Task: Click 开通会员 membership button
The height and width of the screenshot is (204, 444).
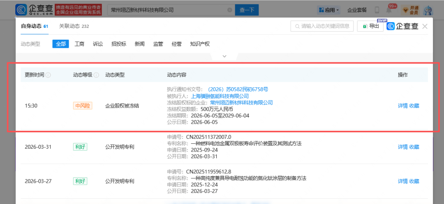Action: (410, 10)
